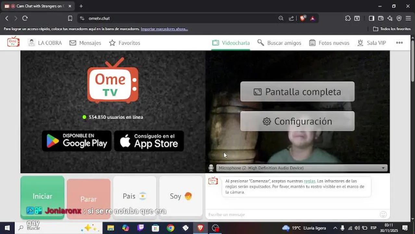Open Brave Rewards triangle icon

(x=312, y=19)
